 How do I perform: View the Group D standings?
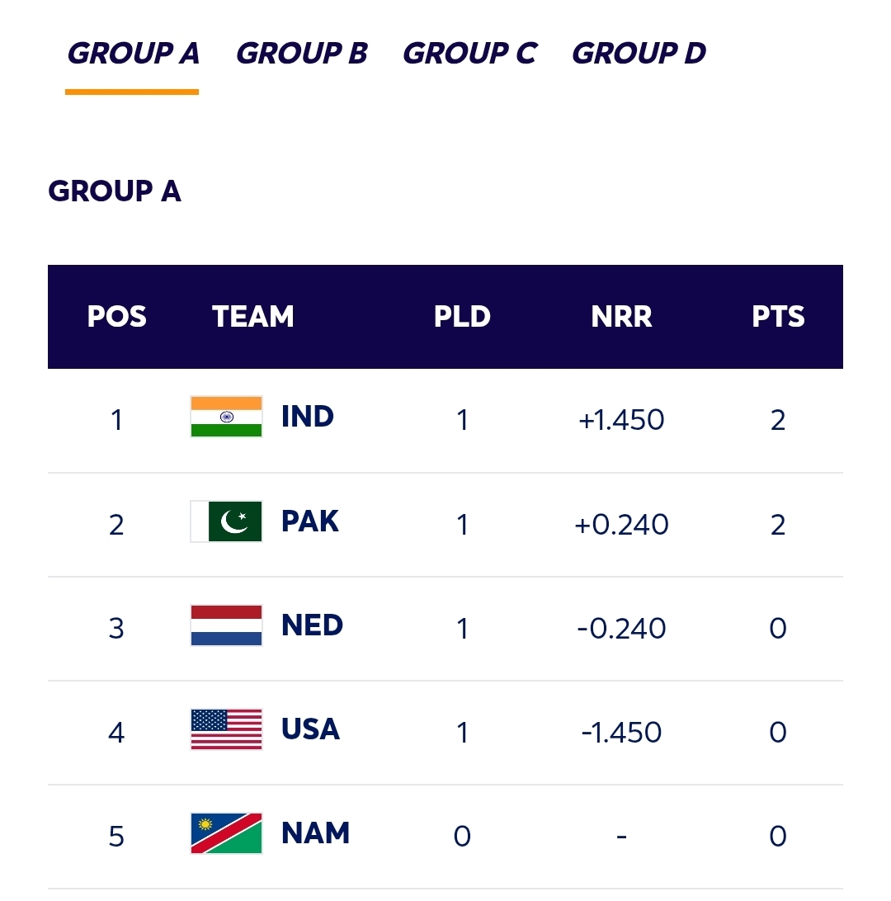(639, 53)
